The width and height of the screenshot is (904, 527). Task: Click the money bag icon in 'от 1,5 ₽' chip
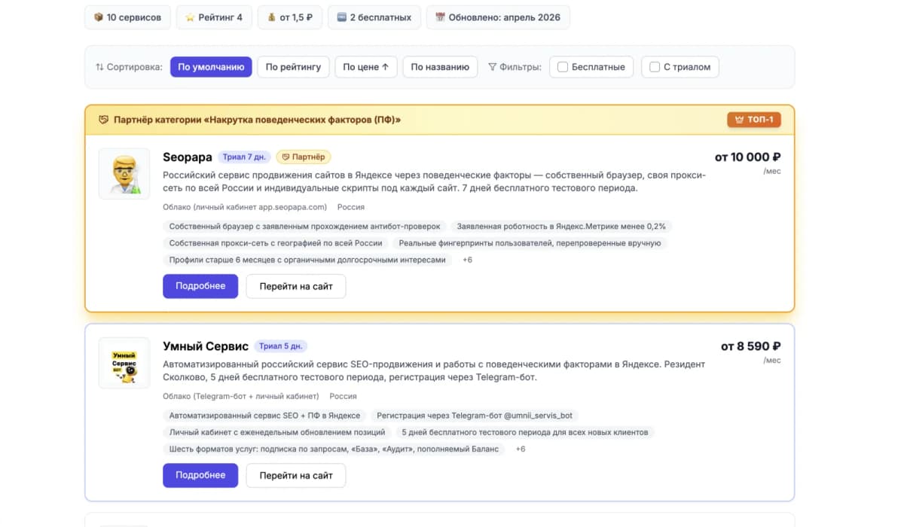tap(271, 17)
